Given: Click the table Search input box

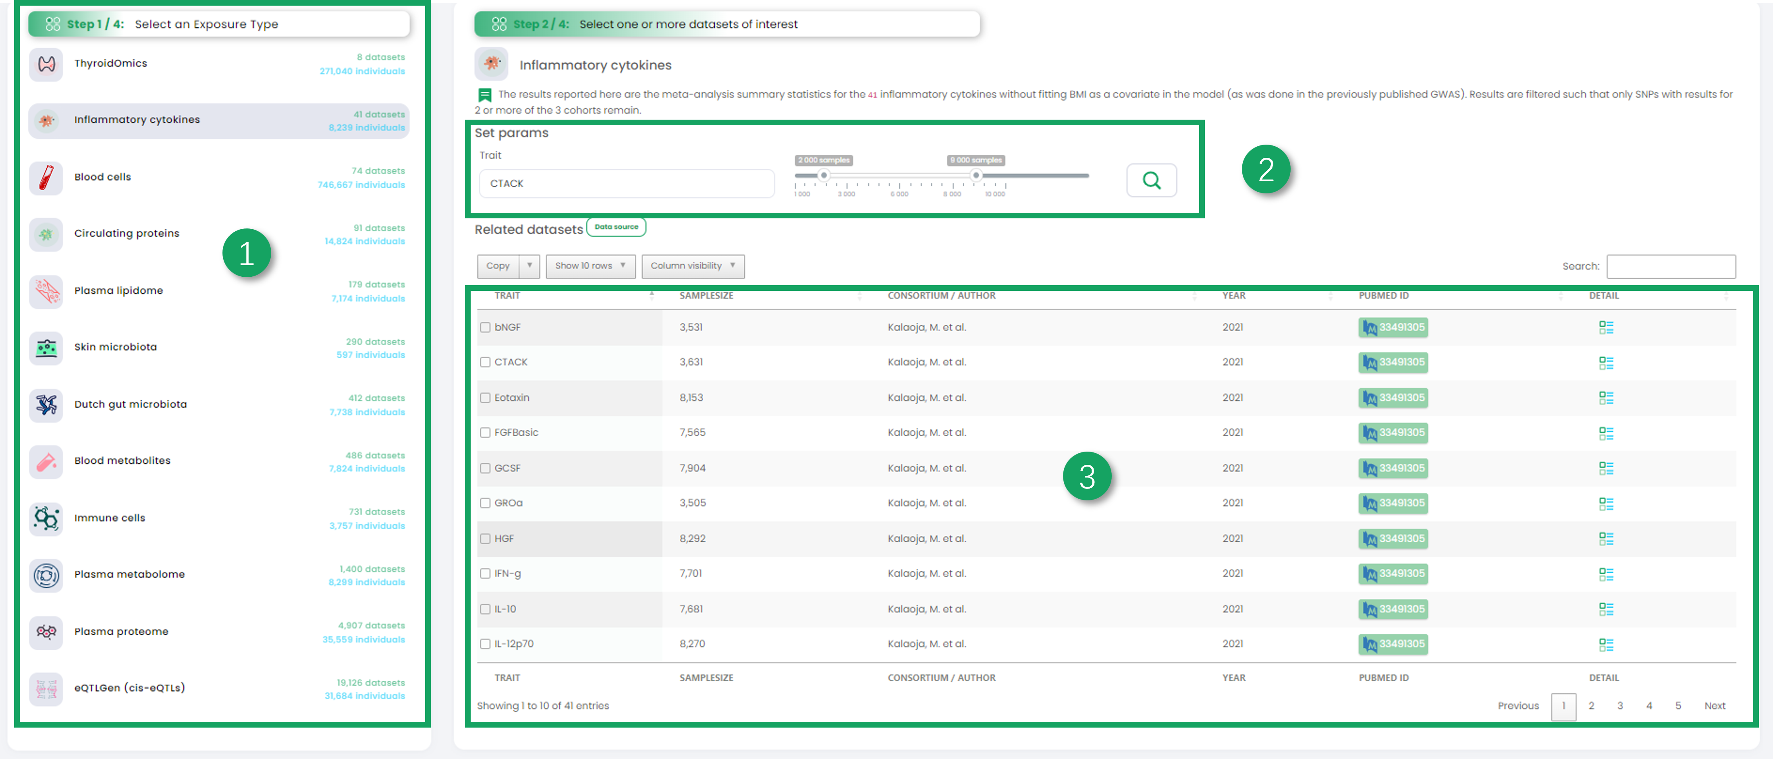Looking at the screenshot, I should [x=1670, y=266].
